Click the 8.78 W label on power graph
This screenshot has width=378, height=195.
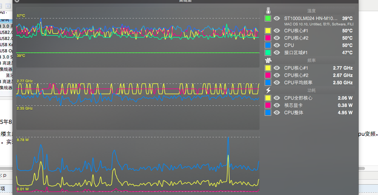click(23, 140)
